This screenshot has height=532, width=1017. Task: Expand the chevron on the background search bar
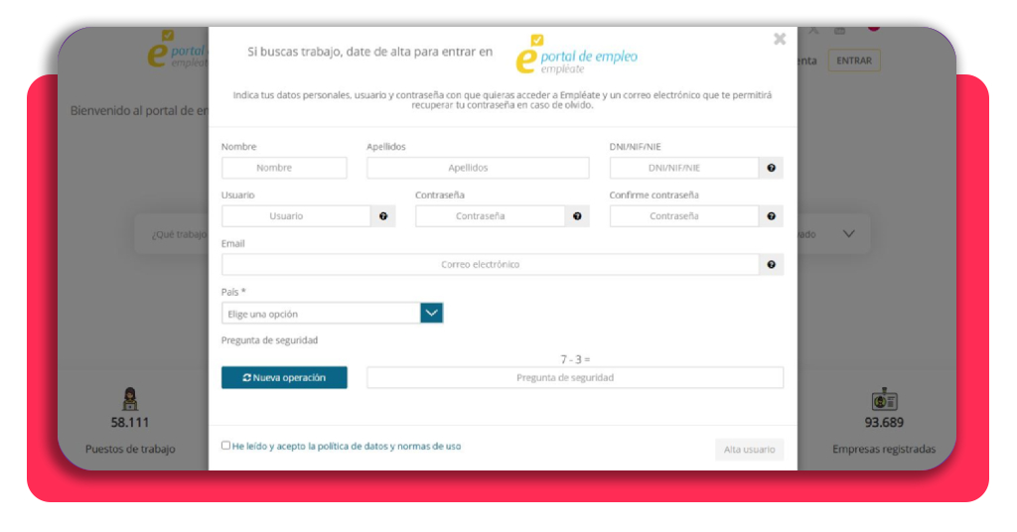click(x=848, y=234)
